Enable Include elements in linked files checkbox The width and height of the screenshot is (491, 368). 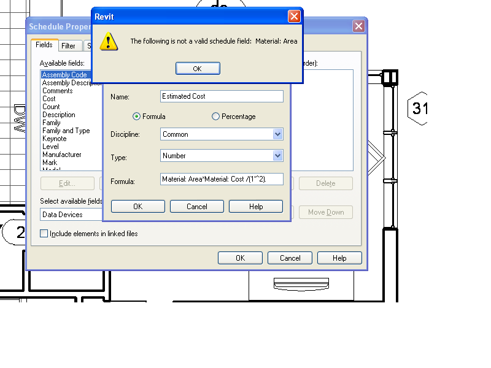pos(44,234)
